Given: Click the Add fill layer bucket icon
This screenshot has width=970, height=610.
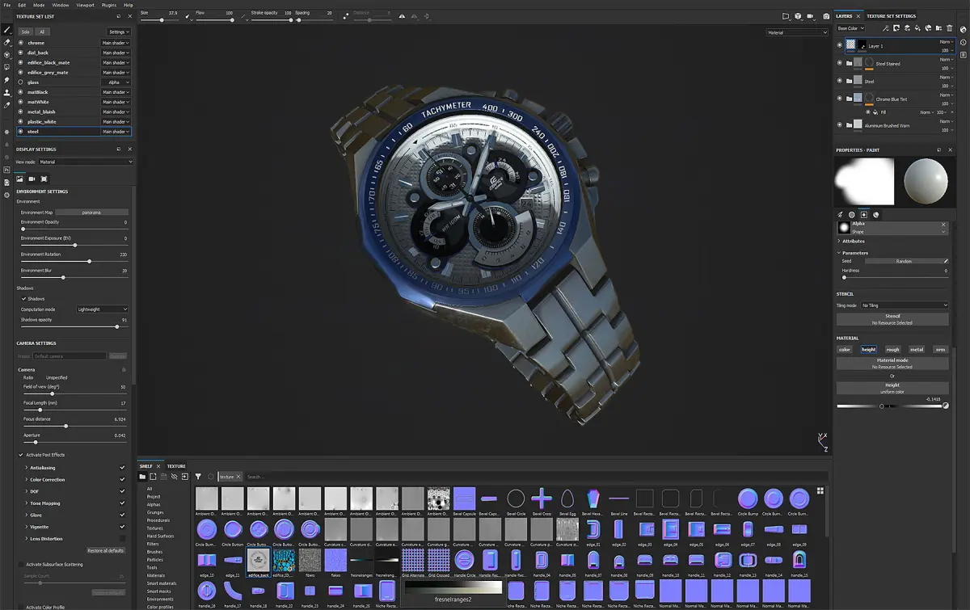Looking at the screenshot, I should pos(917,28).
